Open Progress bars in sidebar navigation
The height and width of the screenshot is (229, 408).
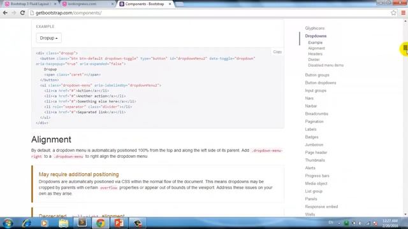(317, 176)
